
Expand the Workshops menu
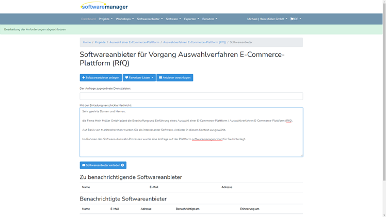pyautogui.click(x=124, y=19)
